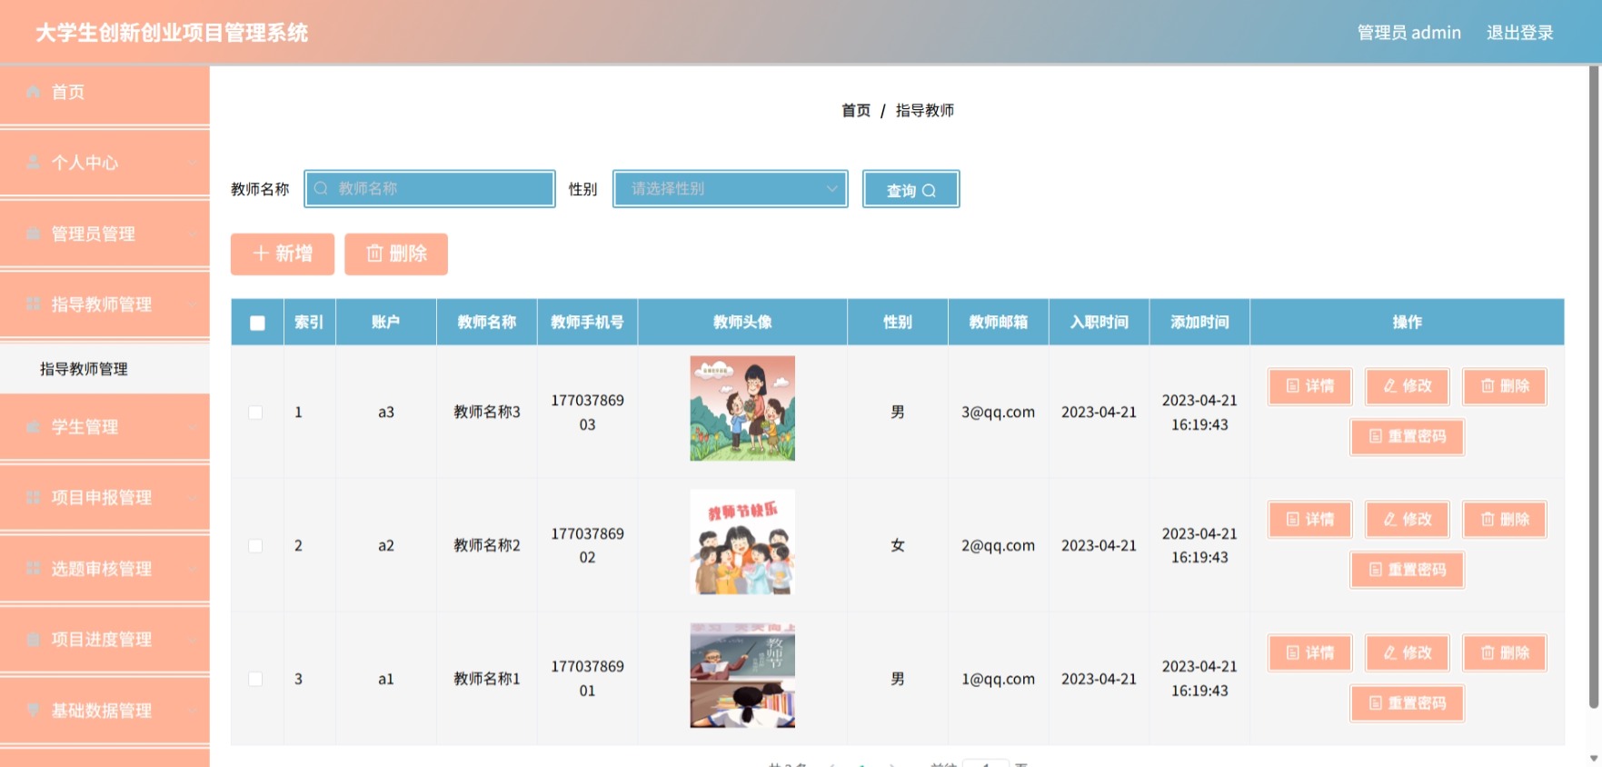Expand the 学生管理 sidebar menu arrow
Viewport: 1602px width, 767px height.
[193, 428]
